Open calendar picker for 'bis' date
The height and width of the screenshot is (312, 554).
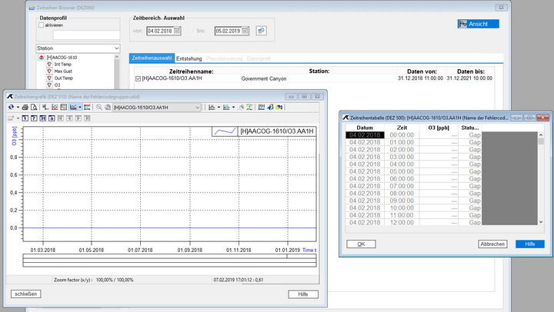click(x=245, y=31)
